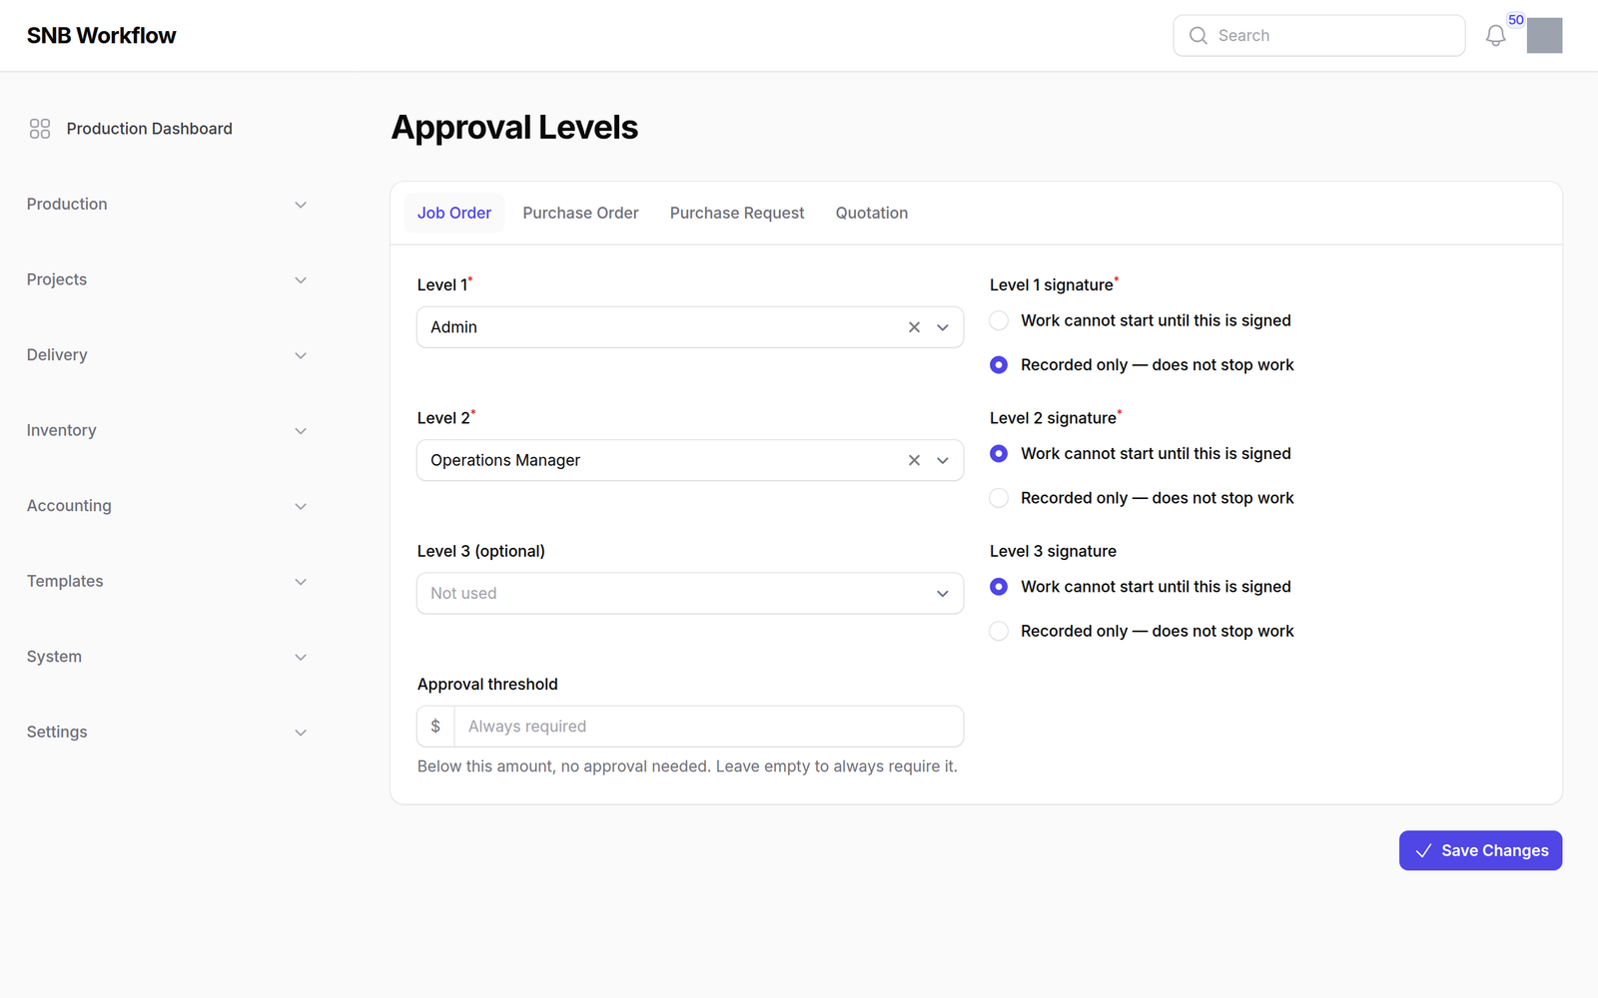The image size is (1598, 998).
Task: Select Level 2 'Work cannot start until signed'
Action: pos(999,453)
